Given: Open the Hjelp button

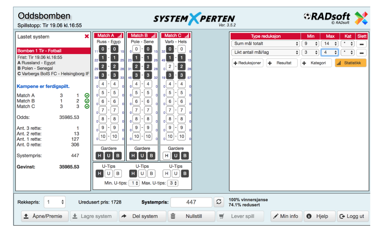Looking at the screenshot, I should pos(319,216).
